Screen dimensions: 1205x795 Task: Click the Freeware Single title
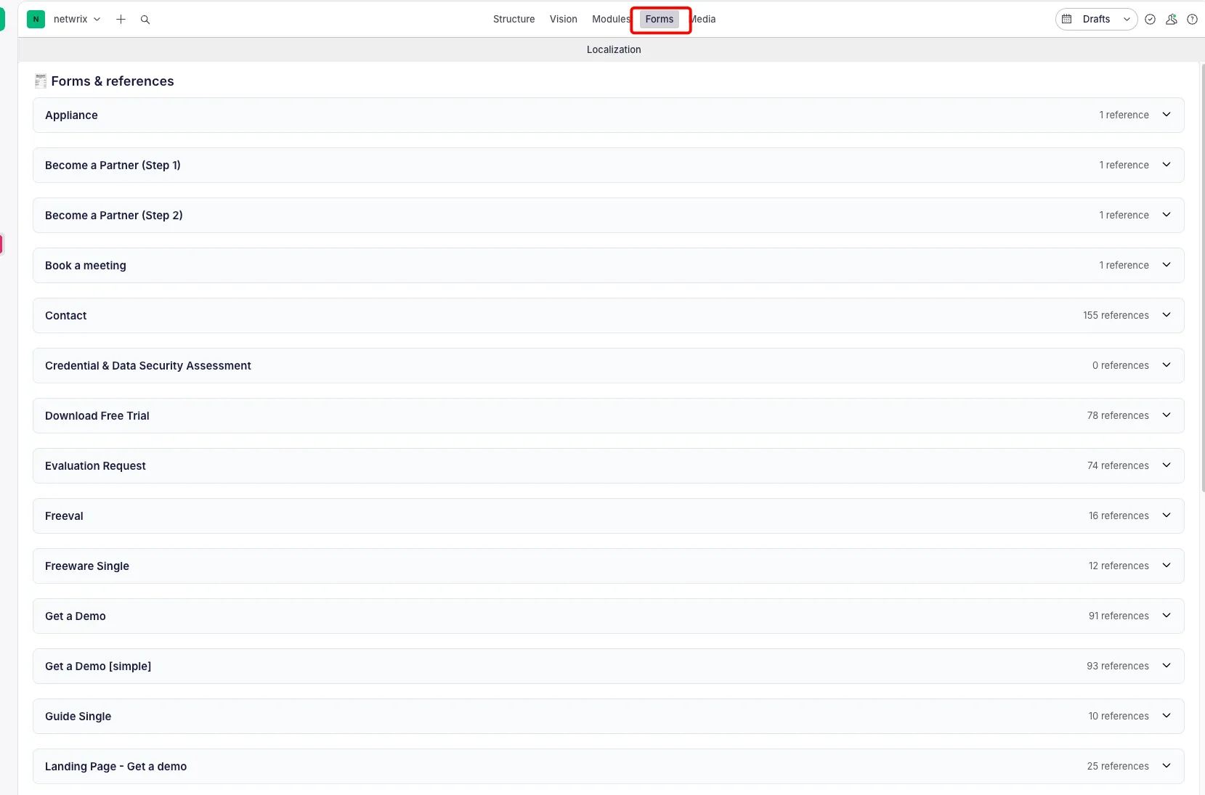pyautogui.click(x=87, y=566)
